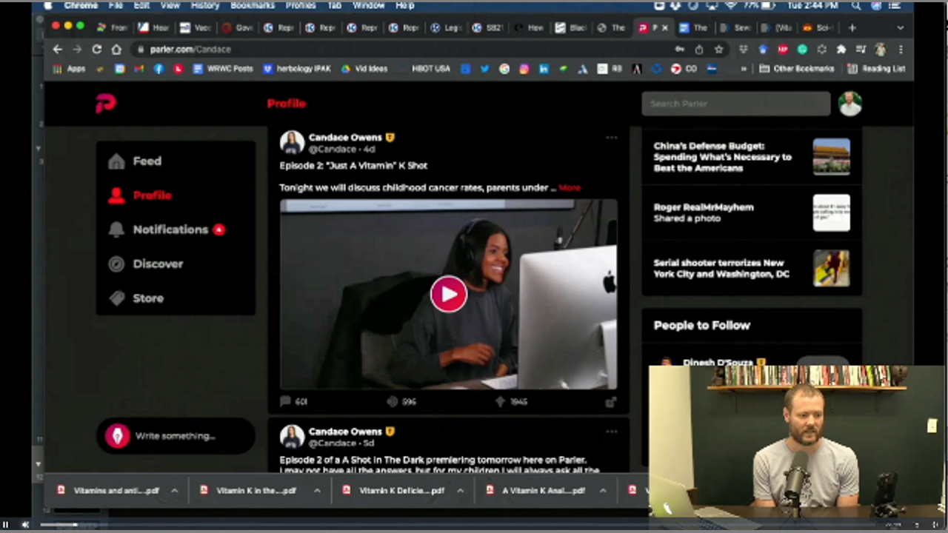This screenshot has width=948, height=533.
Task: Open the chevron next to Vitamin K Deficie pdf
Action: click(x=460, y=491)
